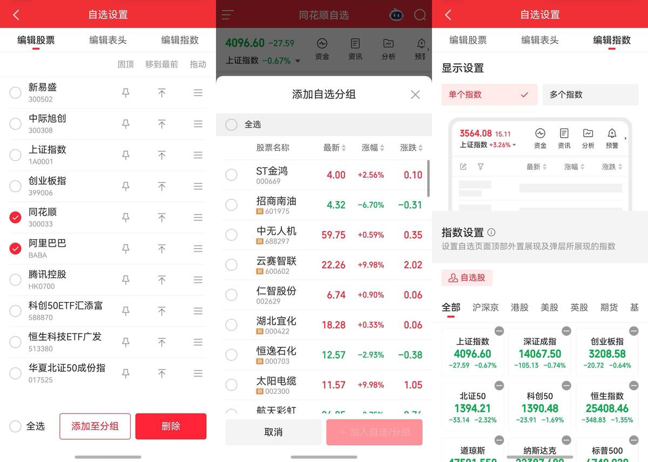
Task: Switch to 编辑股票 tab on right screen
Action: [468, 40]
